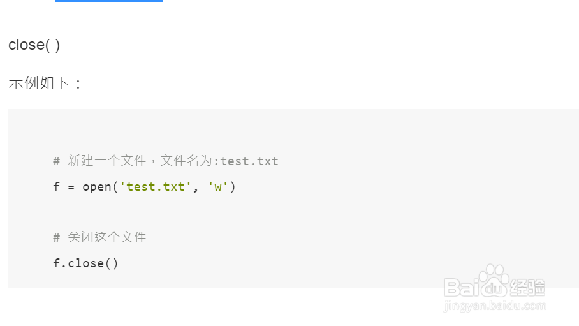Click the empty parentheses after f.close
579x326 pixels.
pyautogui.click(x=112, y=263)
